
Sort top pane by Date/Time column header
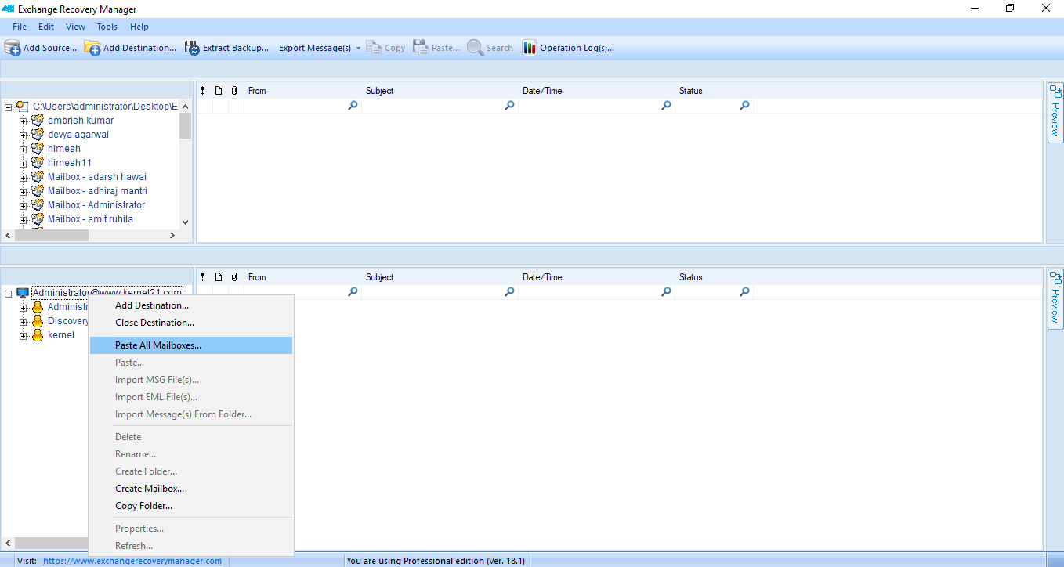[596, 91]
